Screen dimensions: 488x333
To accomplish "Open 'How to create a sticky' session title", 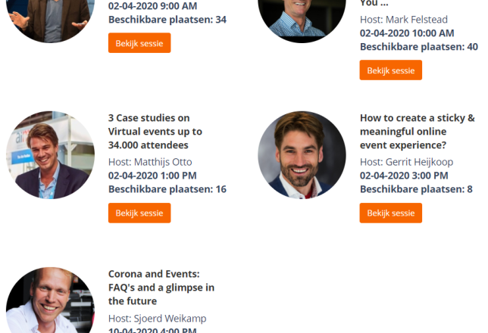I will (x=417, y=132).
